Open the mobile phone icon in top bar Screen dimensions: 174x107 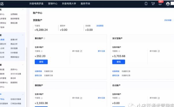click(x=146, y=3)
